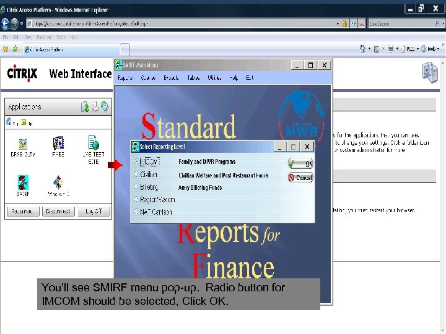Click the messages icon at top-right of Web Interface
446x334 pixels.
point(430,73)
